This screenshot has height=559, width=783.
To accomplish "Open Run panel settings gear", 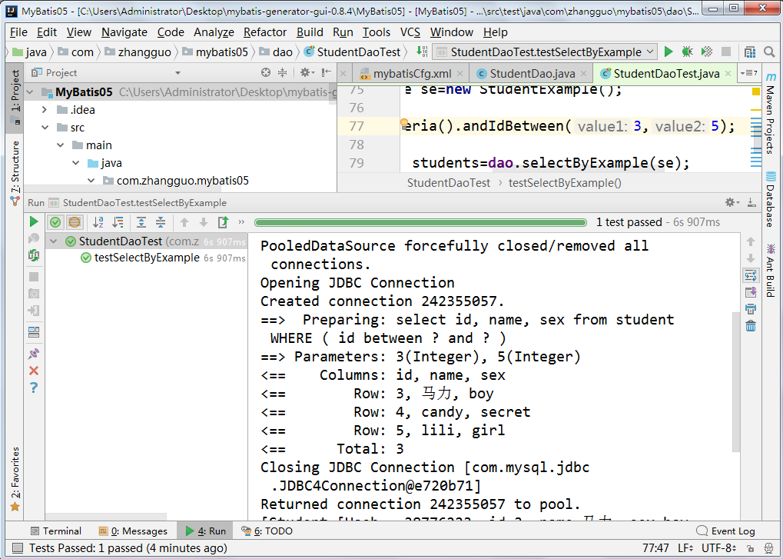I will coord(732,202).
